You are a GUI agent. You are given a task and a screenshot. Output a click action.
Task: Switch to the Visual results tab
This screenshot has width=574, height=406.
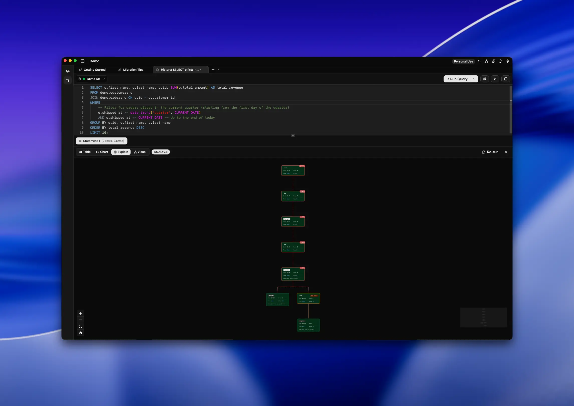coord(140,152)
